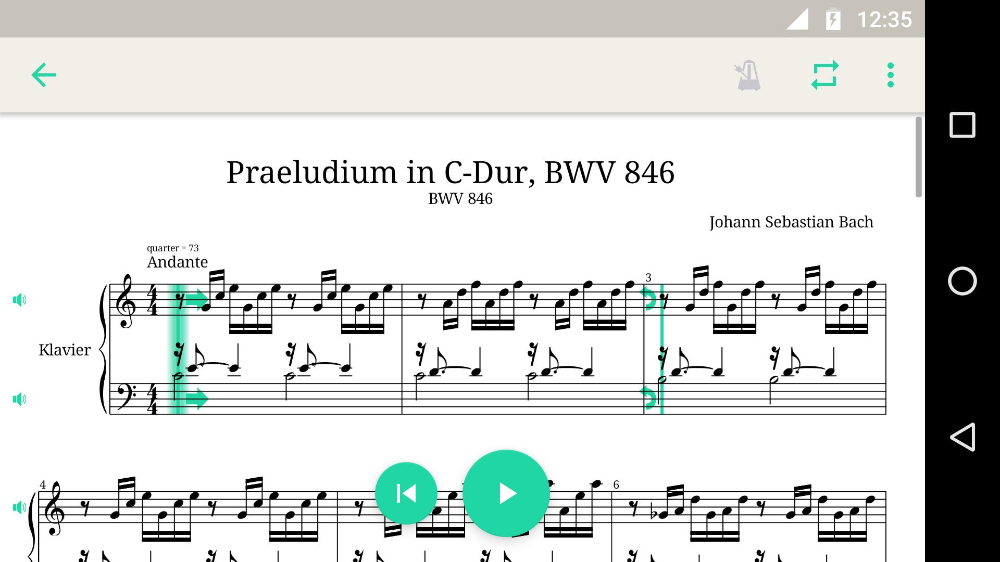1000x562 pixels.
Task: Select loop end marker on bass staff
Action: 648,398
